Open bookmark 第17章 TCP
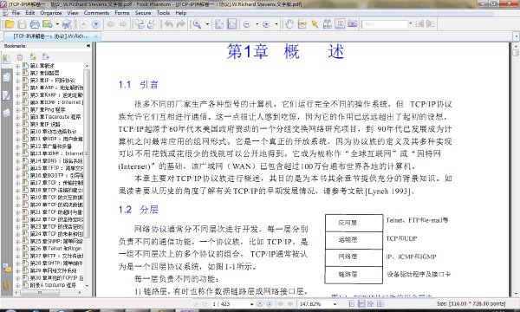 coord(56,183)
